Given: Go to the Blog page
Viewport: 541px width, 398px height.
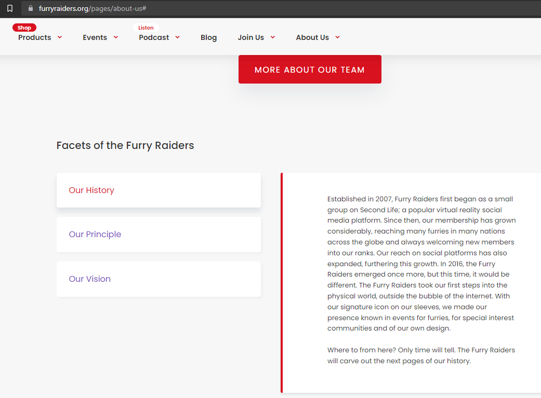Looking at the screenshot, I should [209, 37].
